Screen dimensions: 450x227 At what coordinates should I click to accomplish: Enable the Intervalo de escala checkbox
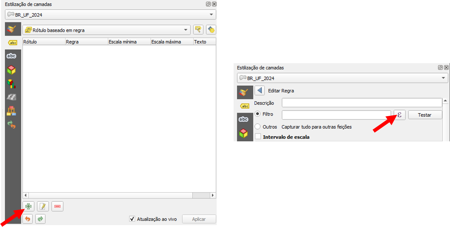[258, 137]
